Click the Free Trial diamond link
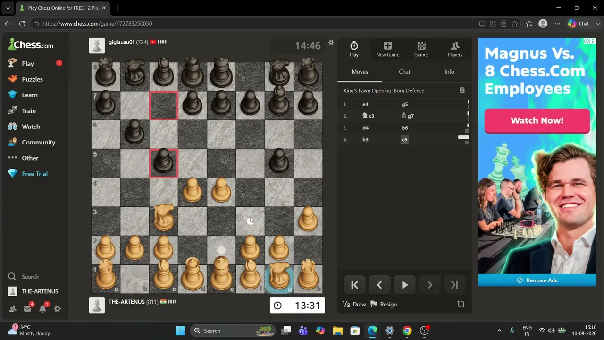The width and height of the screenshot is (604, 340). pos(34,174)
